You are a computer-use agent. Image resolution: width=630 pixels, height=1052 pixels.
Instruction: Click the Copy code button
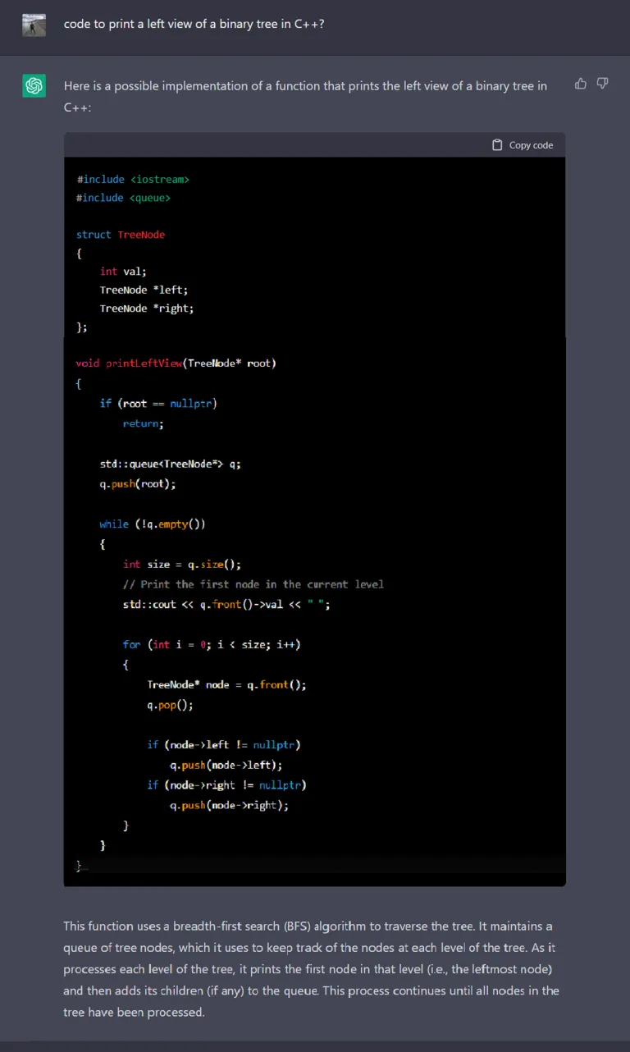pyautogui.click(x=523, y=145)
